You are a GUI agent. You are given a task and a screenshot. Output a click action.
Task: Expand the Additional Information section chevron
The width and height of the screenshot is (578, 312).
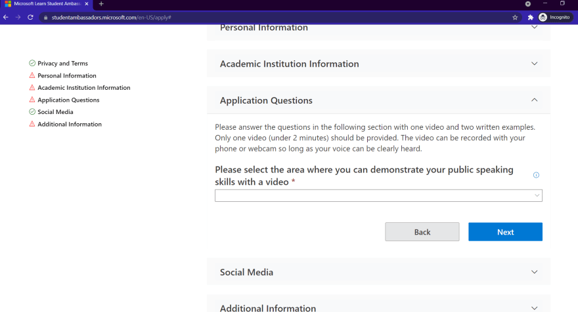534,308
